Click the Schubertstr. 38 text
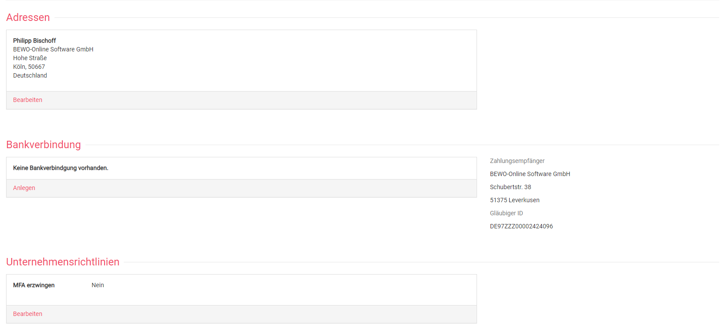This screenshot has height=336, width=722. click(x=510, y=187)
